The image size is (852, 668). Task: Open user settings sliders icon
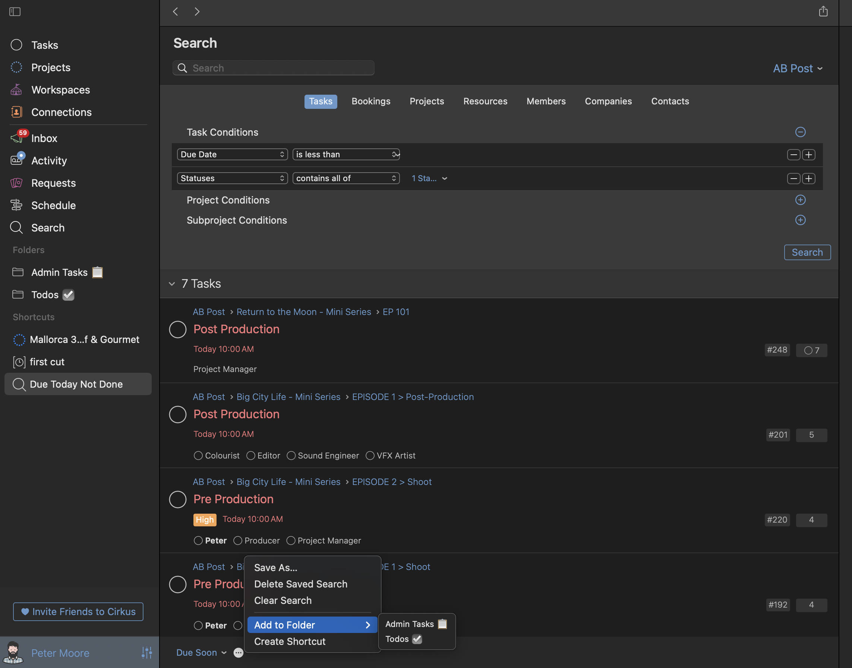(146, 652)
